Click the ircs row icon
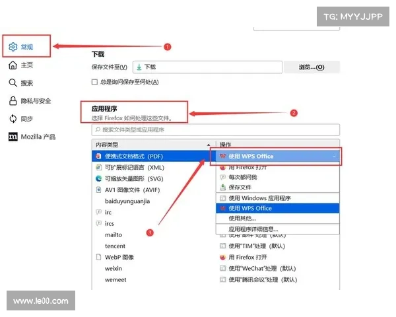The image size is (396, 317). (98, 223)
